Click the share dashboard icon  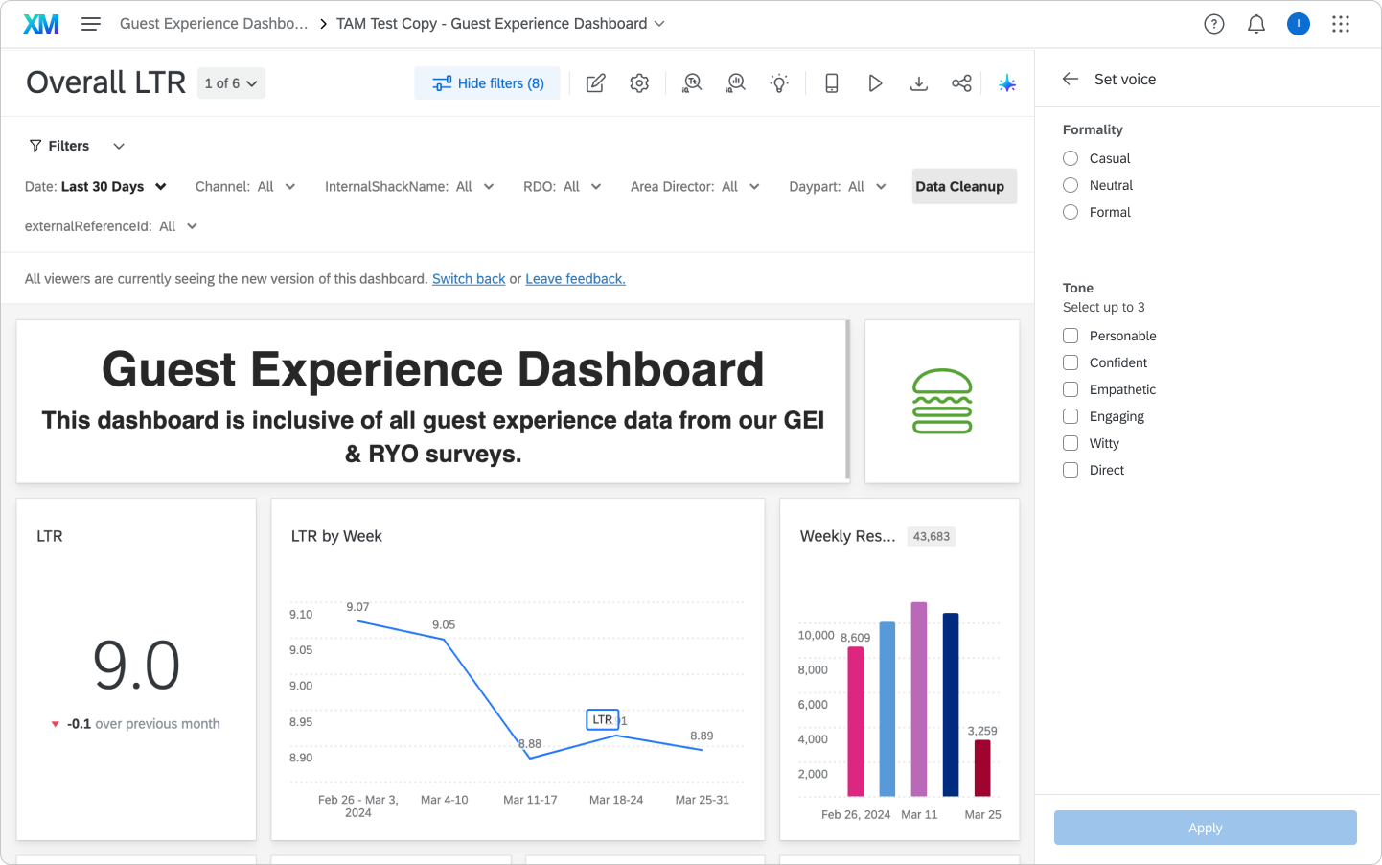click(x=962, y=83)
